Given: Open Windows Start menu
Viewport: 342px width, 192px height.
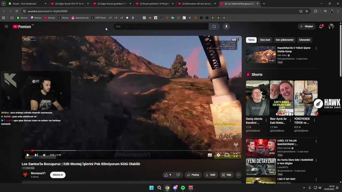Looking at the screenshot, I should 151,188.
